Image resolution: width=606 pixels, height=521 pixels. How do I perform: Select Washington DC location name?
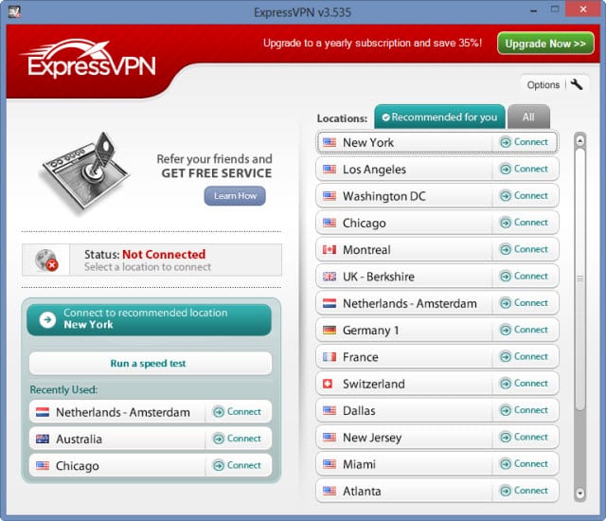tap(384, 196)
